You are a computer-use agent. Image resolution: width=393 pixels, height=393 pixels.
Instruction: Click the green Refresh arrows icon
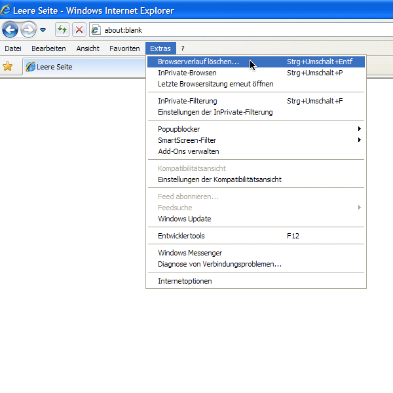click(62, 30)
